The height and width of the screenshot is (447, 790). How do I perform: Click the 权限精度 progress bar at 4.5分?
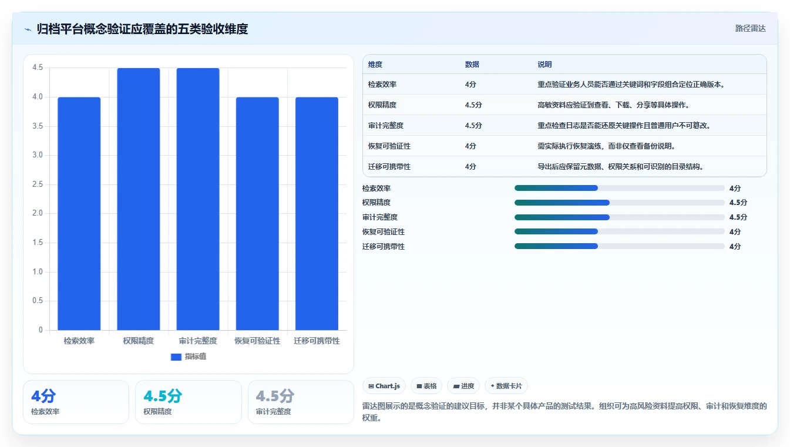(x=619, y=203)
